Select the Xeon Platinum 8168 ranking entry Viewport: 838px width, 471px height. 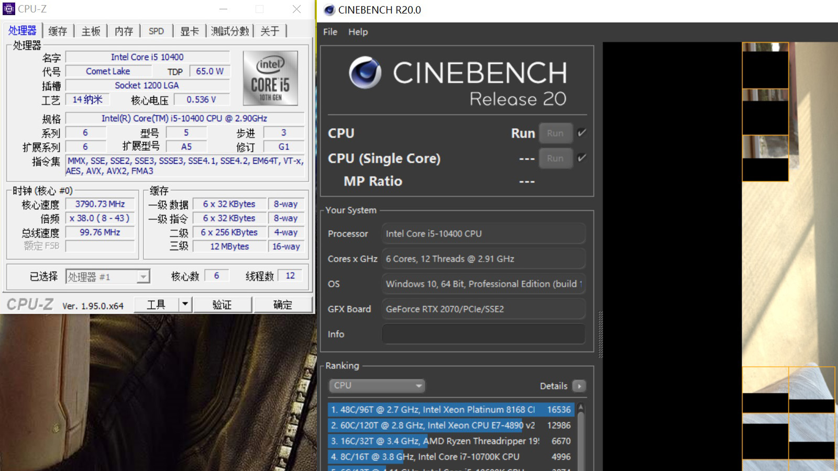coord(450,410)
